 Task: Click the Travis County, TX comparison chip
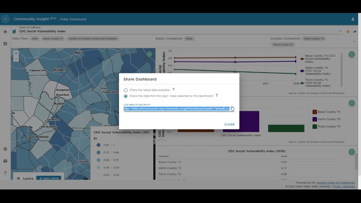point(283,45)
